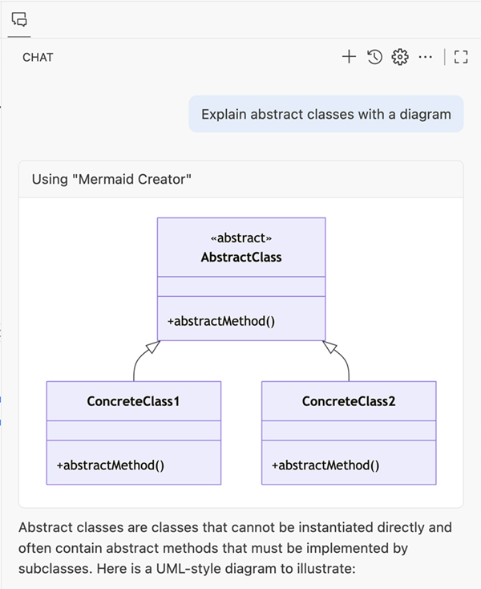Select the 'Explain abstract classes' message bubble
The height and width of the screenshot is (589, 481).
coord(326,114)
